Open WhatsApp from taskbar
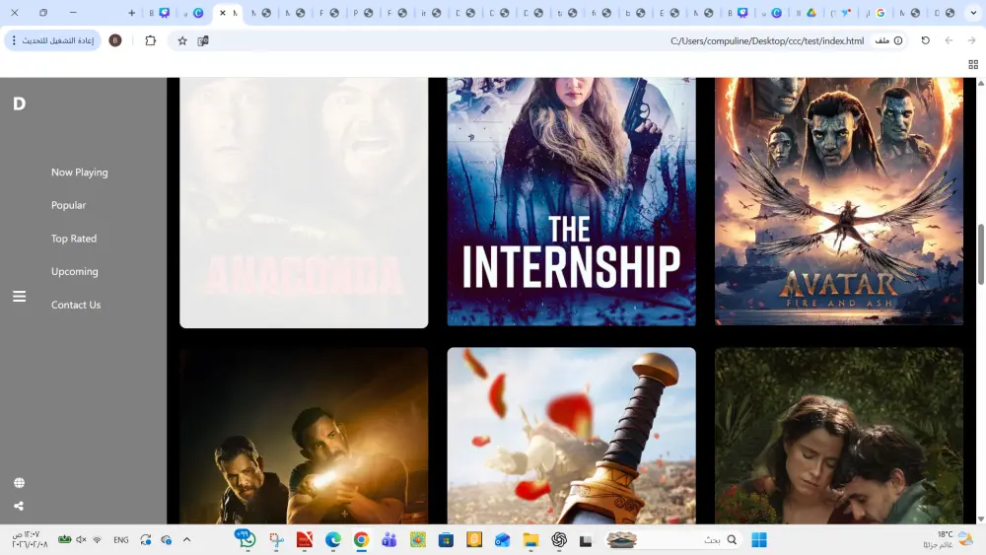 coord(244,539)
